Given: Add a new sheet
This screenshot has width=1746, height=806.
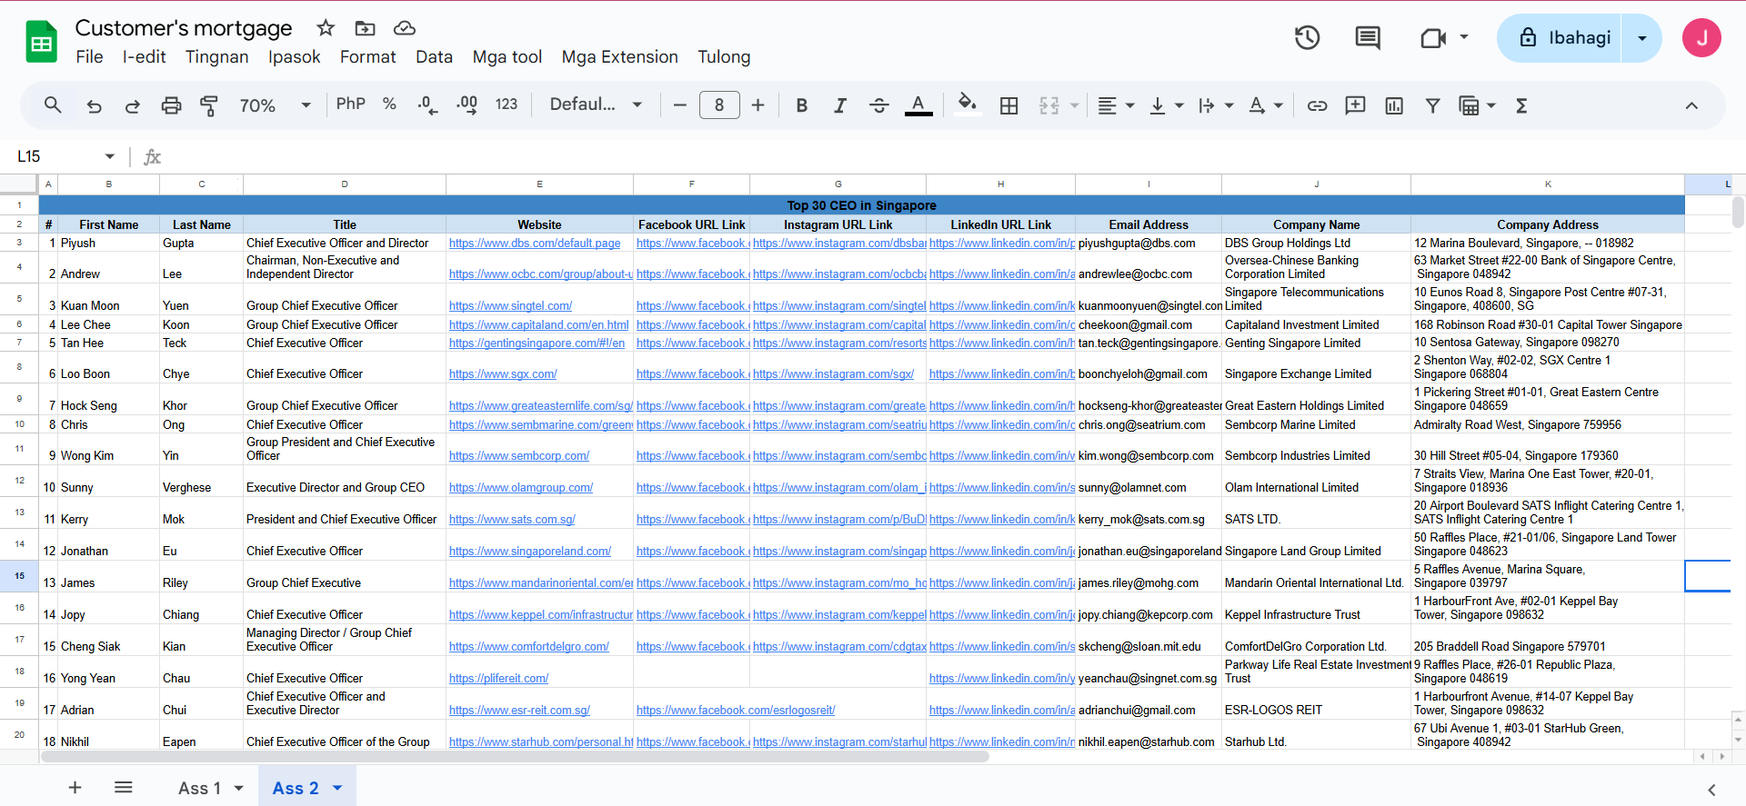Looking at the screenshot, I should 75,788.
